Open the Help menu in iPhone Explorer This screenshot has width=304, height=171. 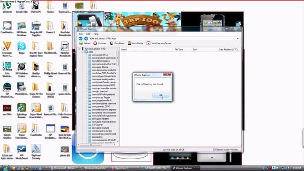pyautogui.click(x=96, y=34)
